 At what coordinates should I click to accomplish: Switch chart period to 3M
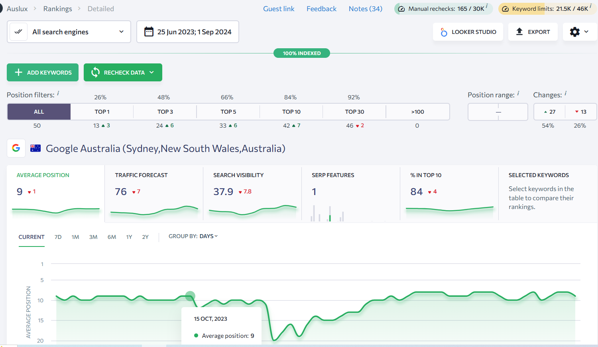click(93, 237)
